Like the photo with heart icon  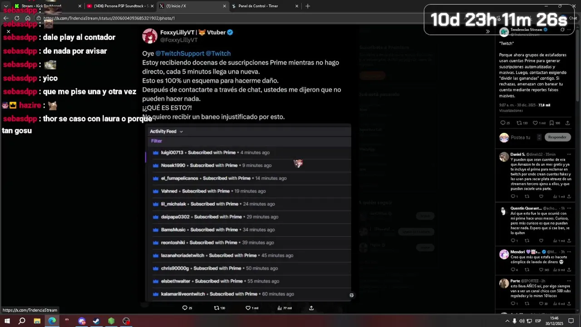[248, 308]
